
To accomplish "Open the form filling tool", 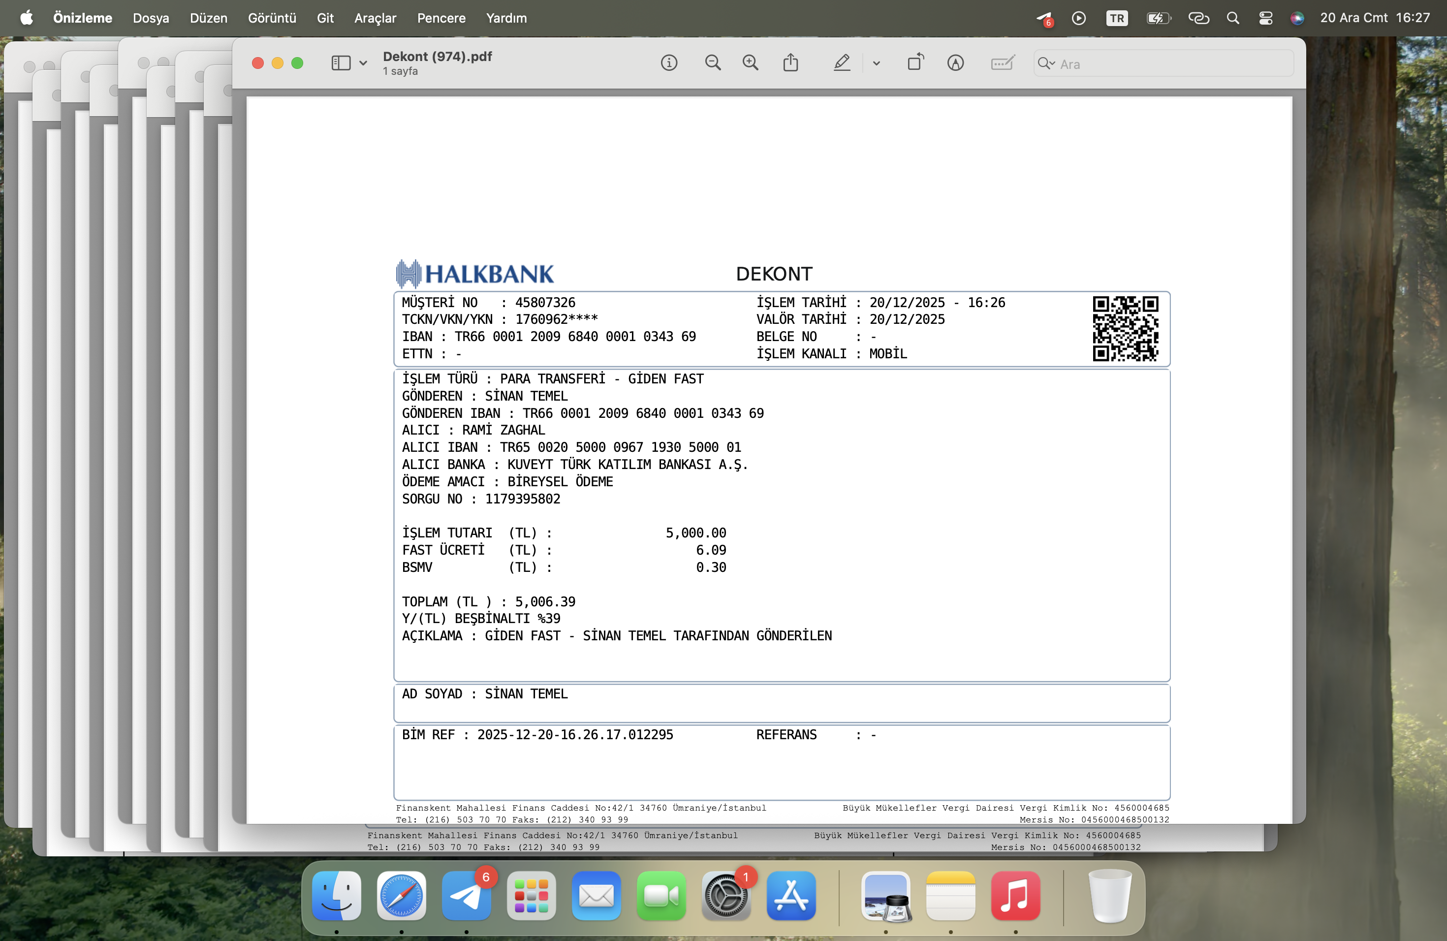I will [x=1003, y=63].
